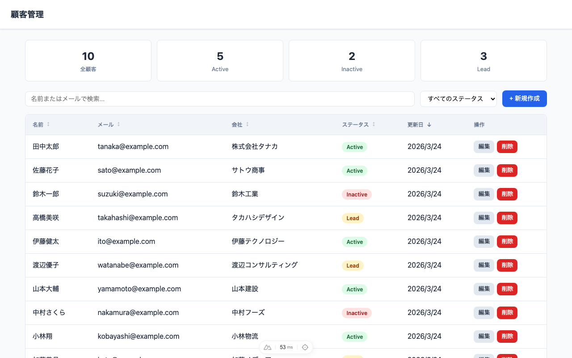Click the search field for name or email
572x358 pixels.
(x=219, y=99)
